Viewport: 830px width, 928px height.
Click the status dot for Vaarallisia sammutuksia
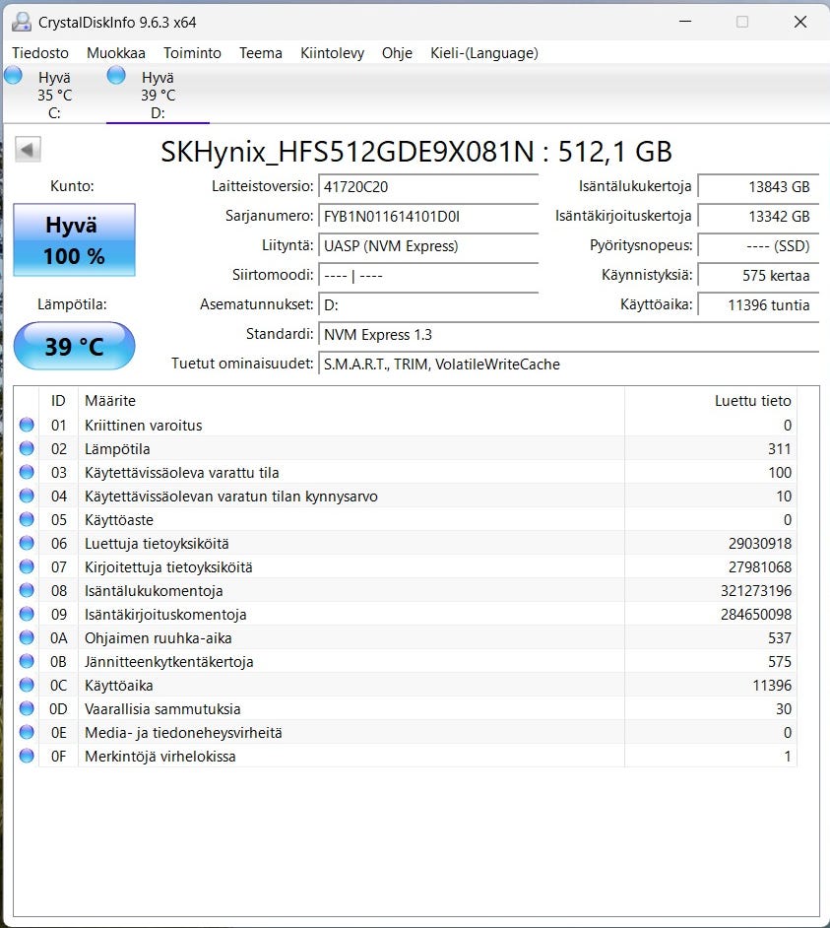coord(27,709)
